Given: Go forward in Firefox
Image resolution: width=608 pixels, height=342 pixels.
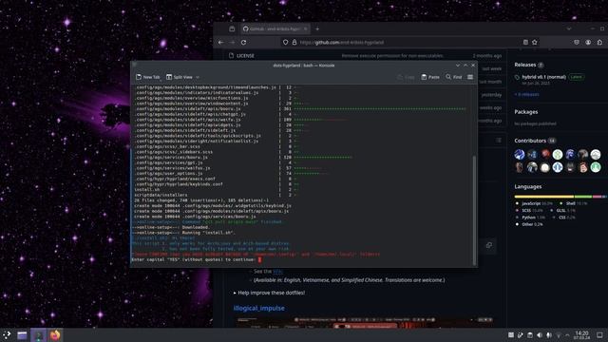Looking at the screenshot, I should (x=232, y=42).
